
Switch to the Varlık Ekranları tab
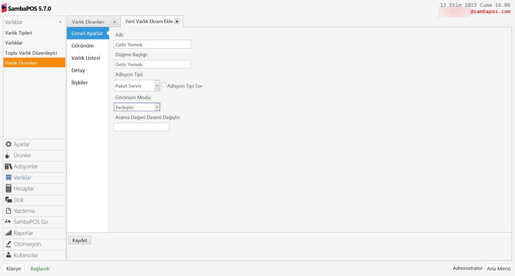click(x=88, y=22)
